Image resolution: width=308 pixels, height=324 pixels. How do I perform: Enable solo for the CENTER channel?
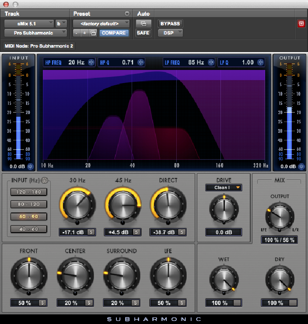pos(89,303)
